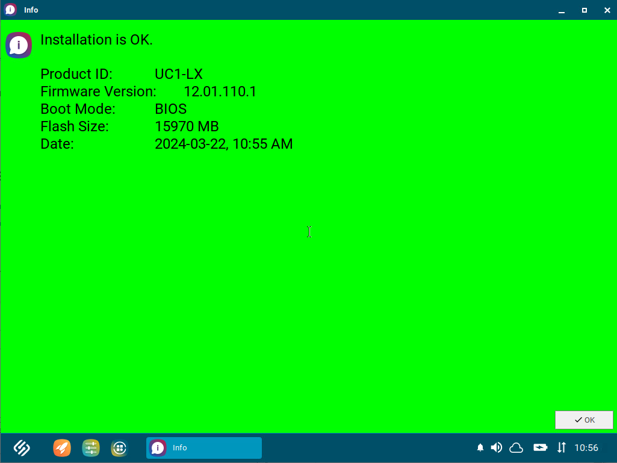617x463 pixels.
Task: Click the Info icon in the title bar
Action: click(9, 10)
